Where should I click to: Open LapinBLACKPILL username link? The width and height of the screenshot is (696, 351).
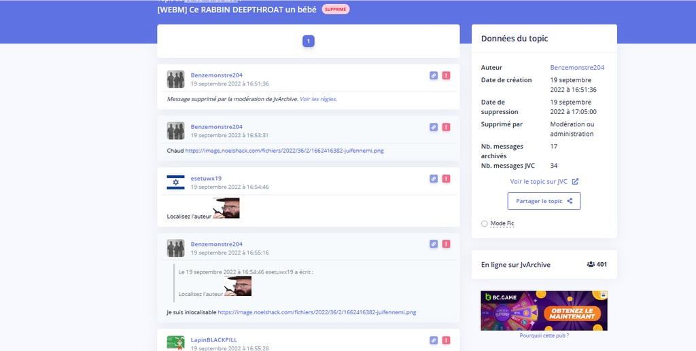pyautogui.click(x=214, y=340)
